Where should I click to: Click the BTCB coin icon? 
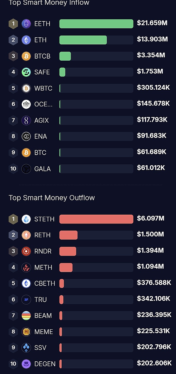pos(26,56)
